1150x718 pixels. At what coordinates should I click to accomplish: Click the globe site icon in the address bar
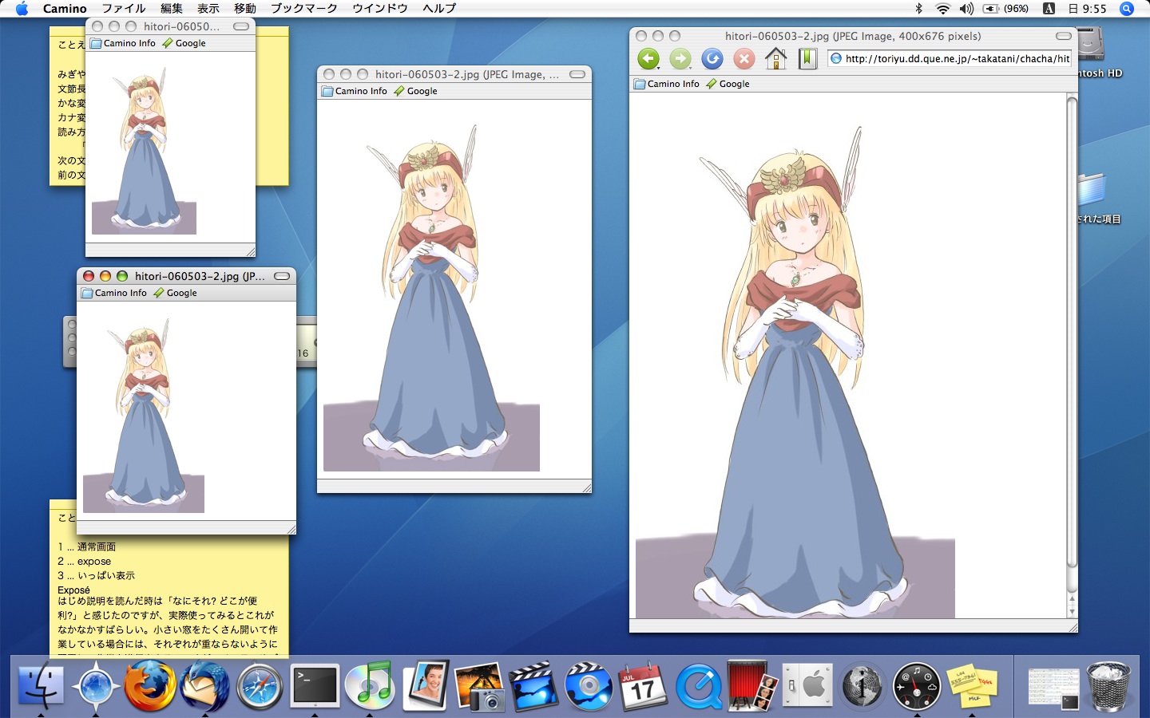point(836,58)
